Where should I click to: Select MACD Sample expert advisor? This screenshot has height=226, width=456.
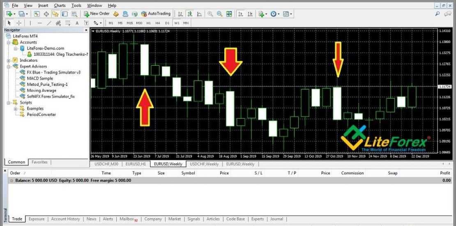click(x=40, y=78)
